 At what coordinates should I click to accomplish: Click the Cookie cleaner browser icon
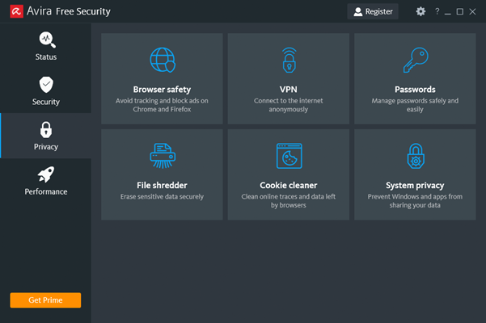point(289,156)
